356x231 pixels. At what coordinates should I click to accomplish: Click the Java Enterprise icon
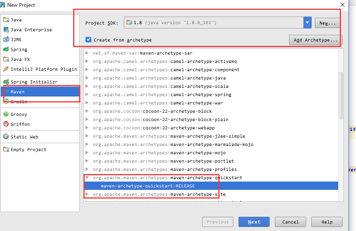(6, 30)
